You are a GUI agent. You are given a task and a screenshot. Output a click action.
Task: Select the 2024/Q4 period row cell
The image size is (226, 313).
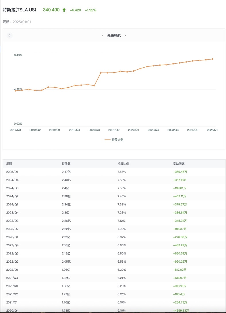pyautogui.click(x=12, y=180)
